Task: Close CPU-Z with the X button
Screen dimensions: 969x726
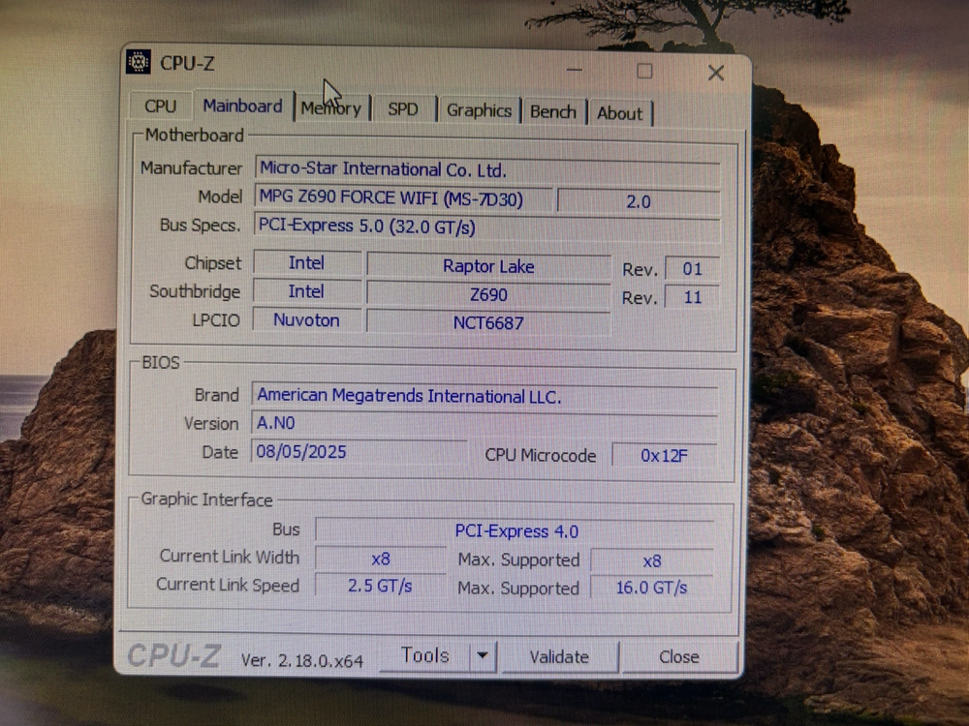Action: point(716,73)
